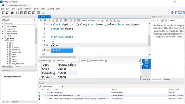Execute query with the lightning bolt
This screenshot has width=185, height=104.
point(49,21)
